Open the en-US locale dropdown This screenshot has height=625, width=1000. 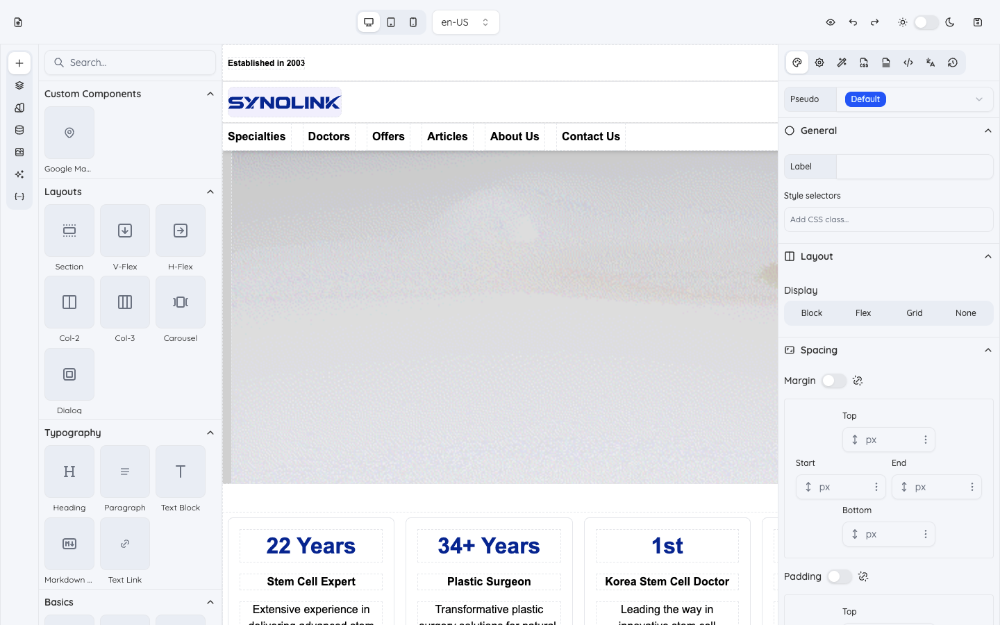465,22
